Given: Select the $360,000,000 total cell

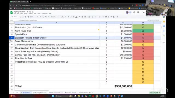Looking at the screenshot, I should [x=123, y=86].
